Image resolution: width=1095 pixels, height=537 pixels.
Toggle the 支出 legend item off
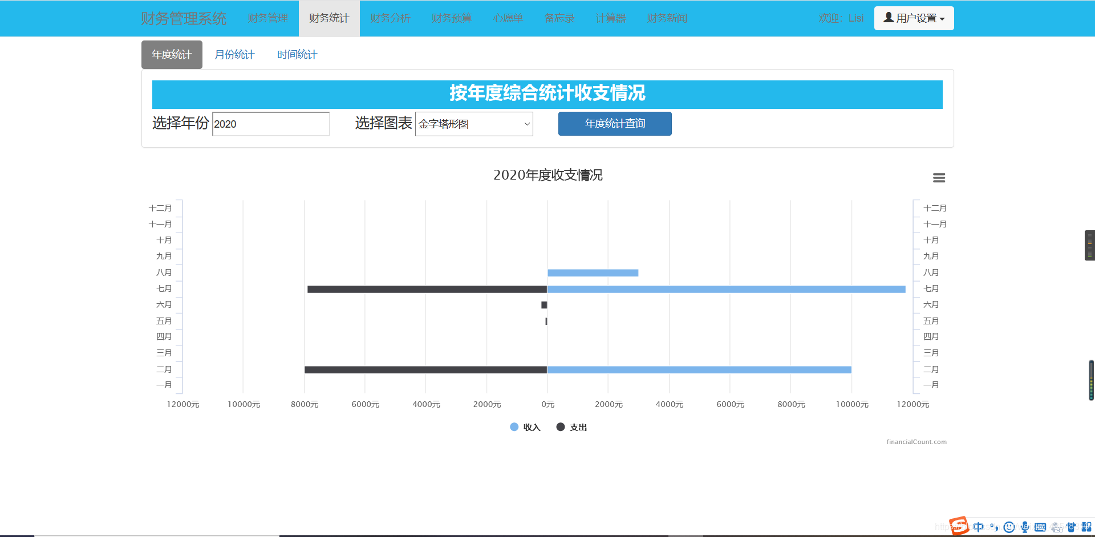pos(571,426)
